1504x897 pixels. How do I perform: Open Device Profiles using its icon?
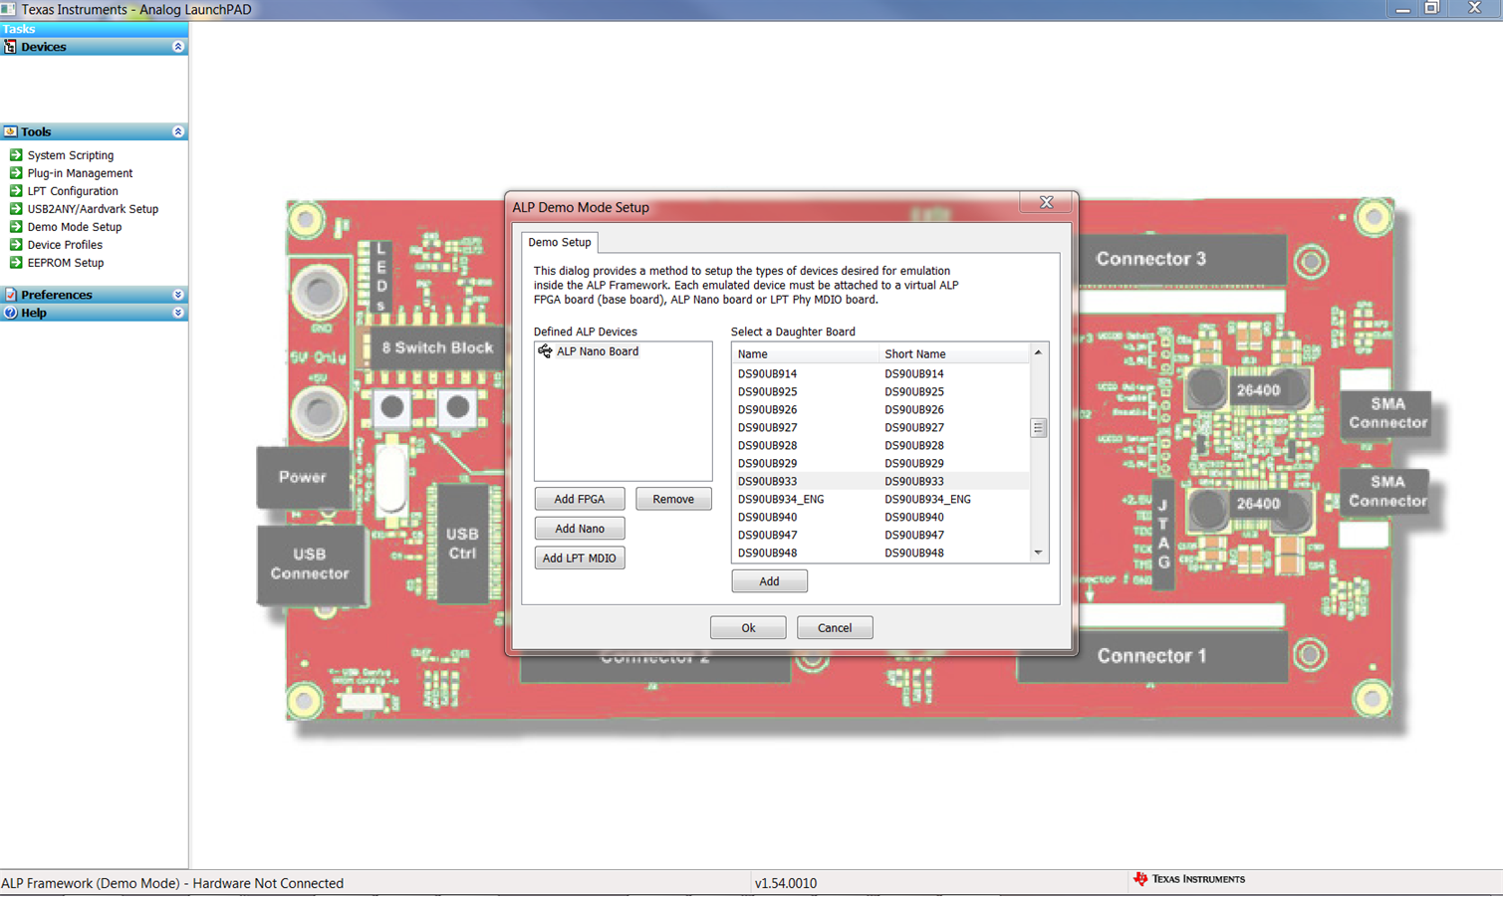click(18, 245)
